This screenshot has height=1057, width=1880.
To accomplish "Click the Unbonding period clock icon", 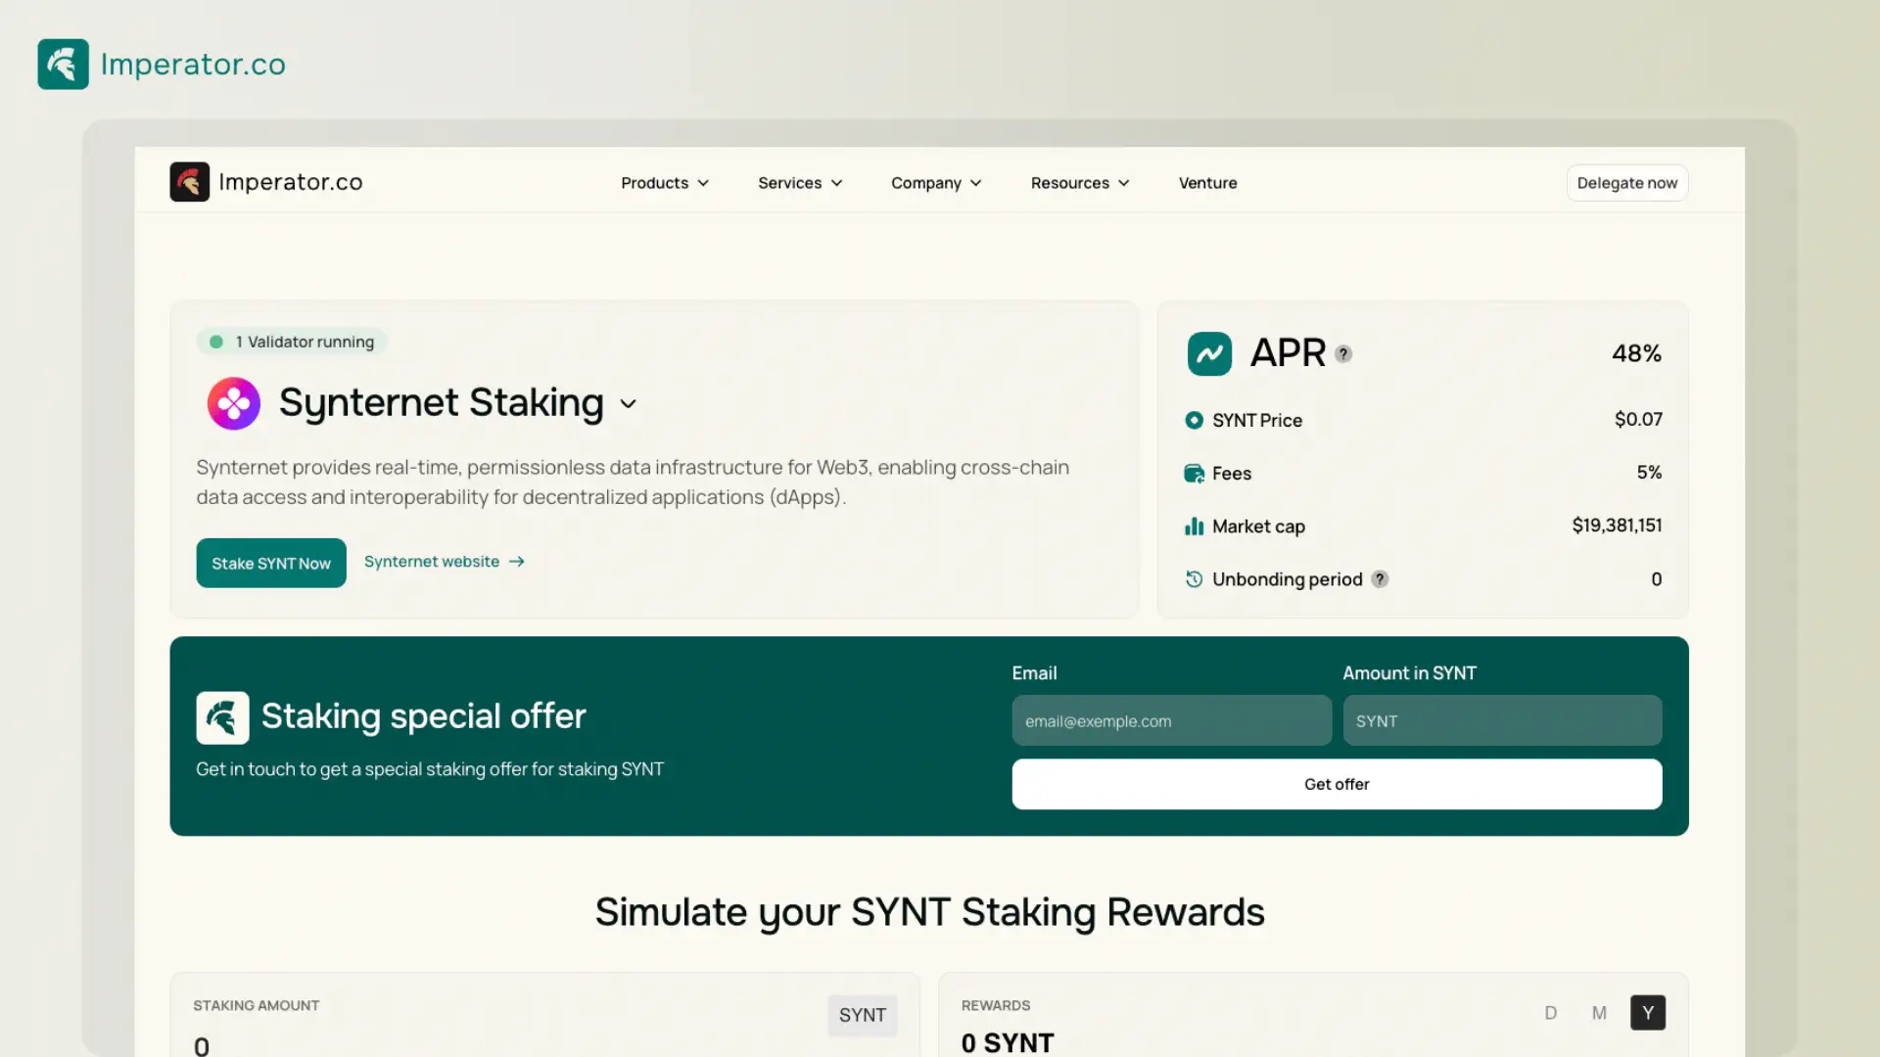I will [x=1194, y=579].
